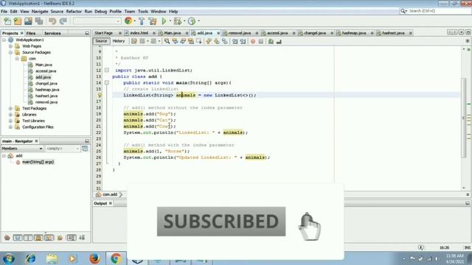
Task: Open Windows Explorer folder in taskbar
Action: point(52,258)
